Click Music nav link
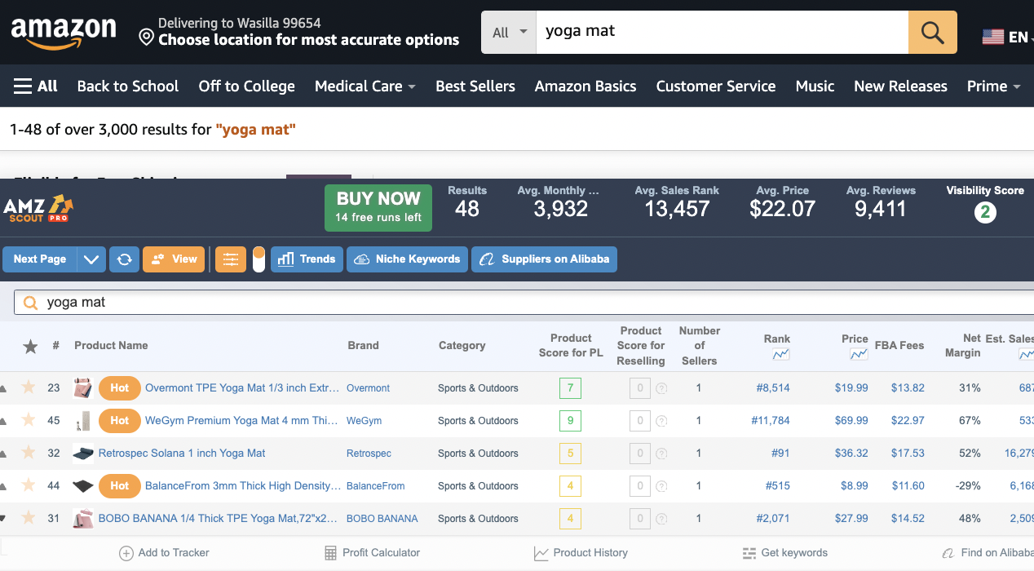The height and width of the screenshot is (571, 1034). [x=815, y=86]
